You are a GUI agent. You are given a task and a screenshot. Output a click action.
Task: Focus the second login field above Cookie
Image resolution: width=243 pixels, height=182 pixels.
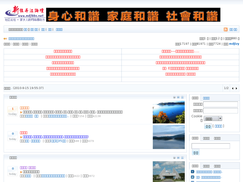pos(221,111)
